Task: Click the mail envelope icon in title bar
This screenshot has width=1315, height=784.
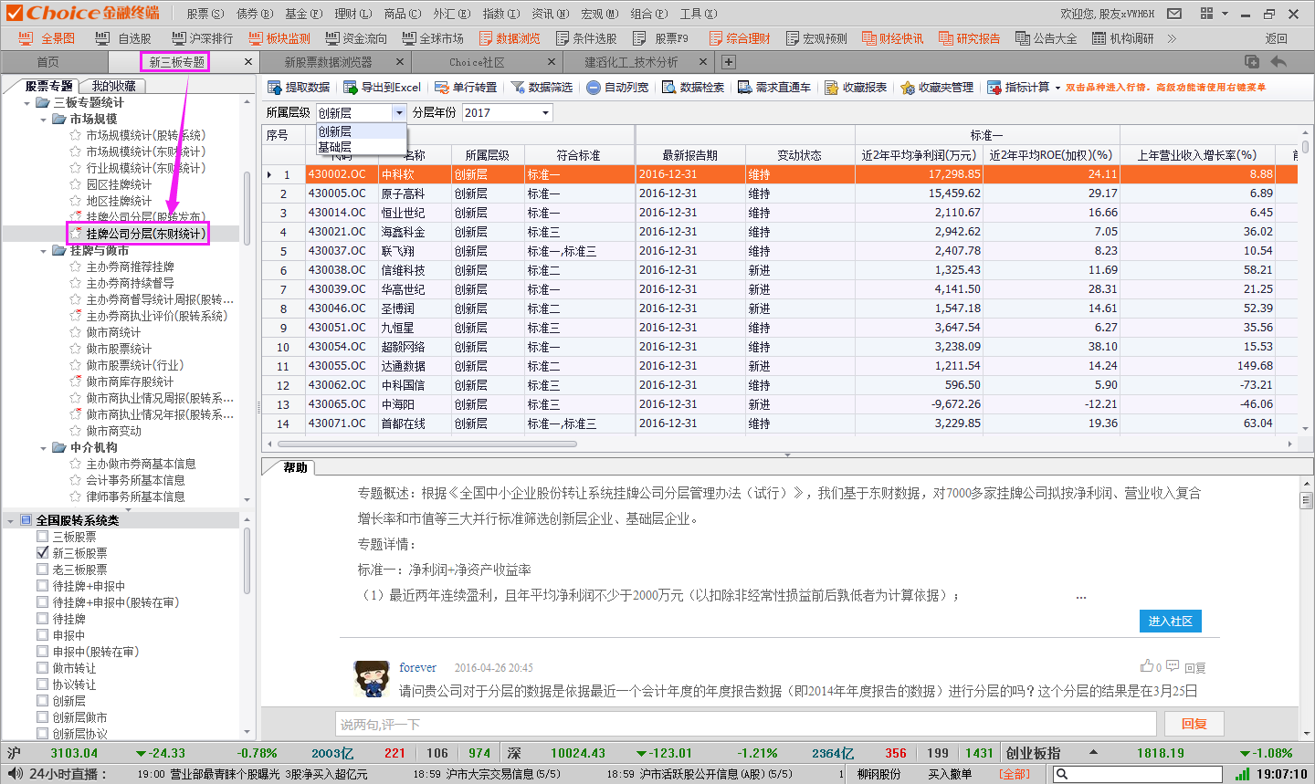Action: click(1174, 14)
